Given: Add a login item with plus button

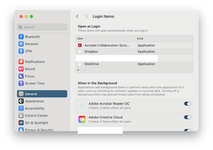Looking at the screenshot, I should click(78, 70).
